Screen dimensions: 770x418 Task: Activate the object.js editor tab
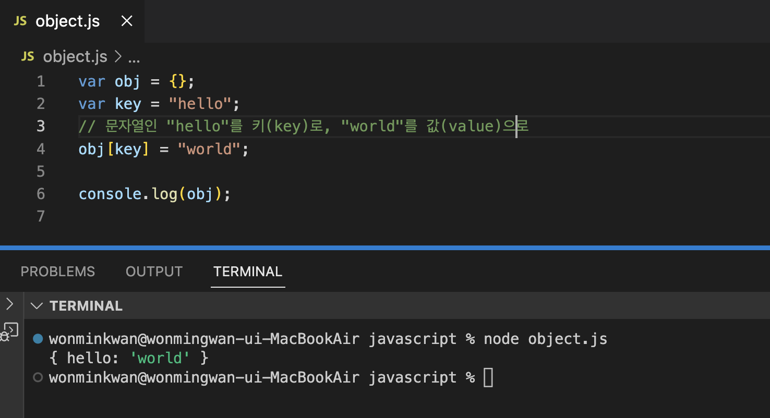[x=68, y=21]
